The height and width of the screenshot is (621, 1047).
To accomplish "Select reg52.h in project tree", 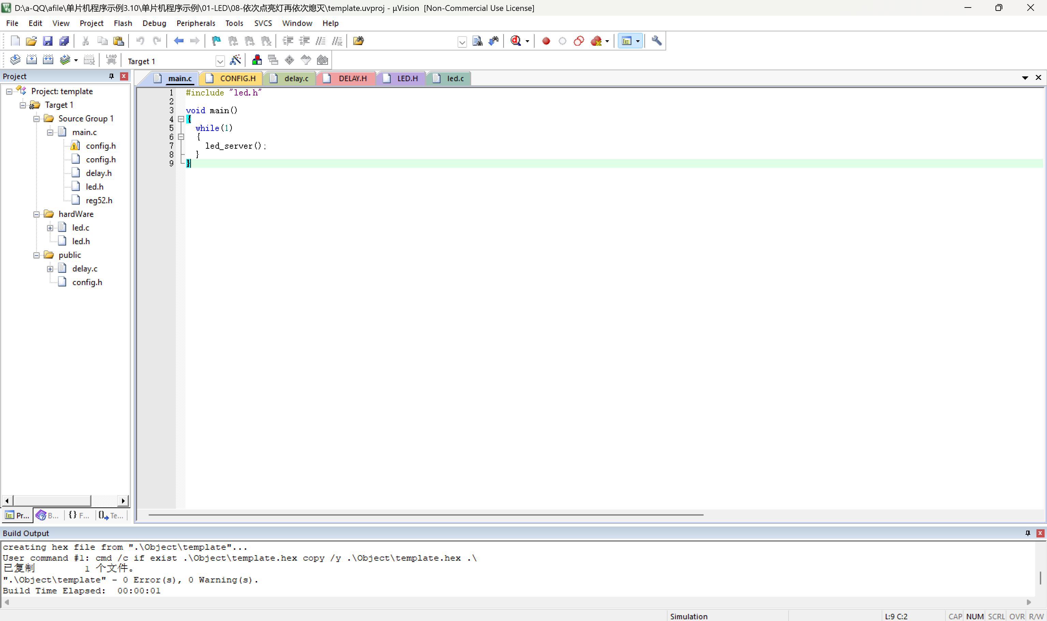I will 99,201.
